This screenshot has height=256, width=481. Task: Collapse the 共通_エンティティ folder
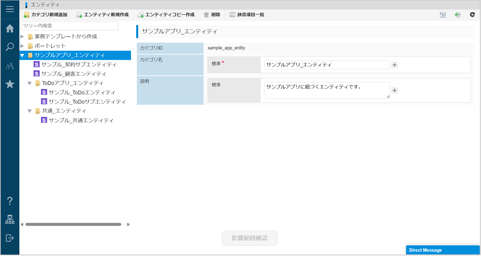pos(29,111)
